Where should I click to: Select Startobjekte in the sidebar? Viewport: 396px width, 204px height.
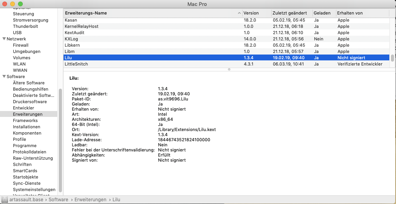point(25,177)
